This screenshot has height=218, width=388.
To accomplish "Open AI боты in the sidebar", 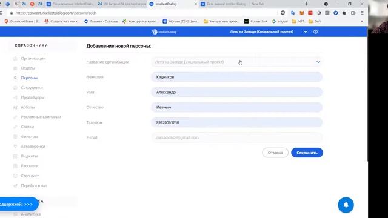I will [28, 107].
